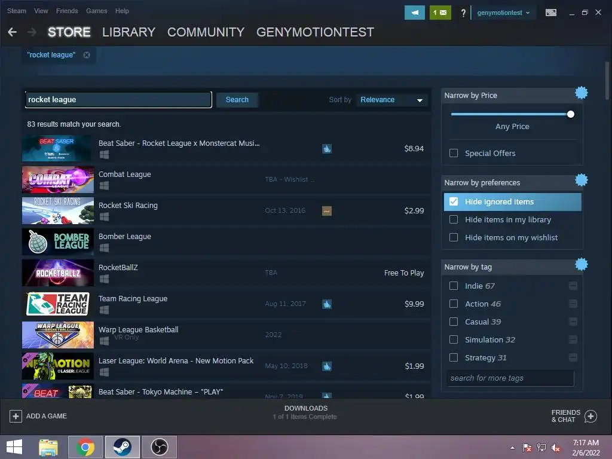Click the Windows icon under Combat League
This screenshot has width=612, height=459.
104,186
